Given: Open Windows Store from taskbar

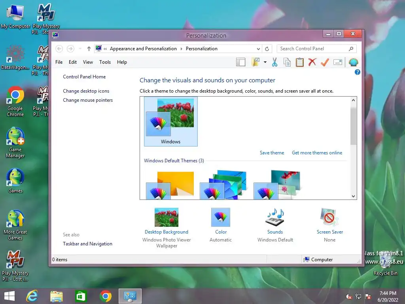Looking at the screenshot, I should pos(81,296).
